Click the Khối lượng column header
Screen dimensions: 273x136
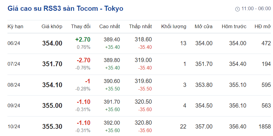point(174,26)
